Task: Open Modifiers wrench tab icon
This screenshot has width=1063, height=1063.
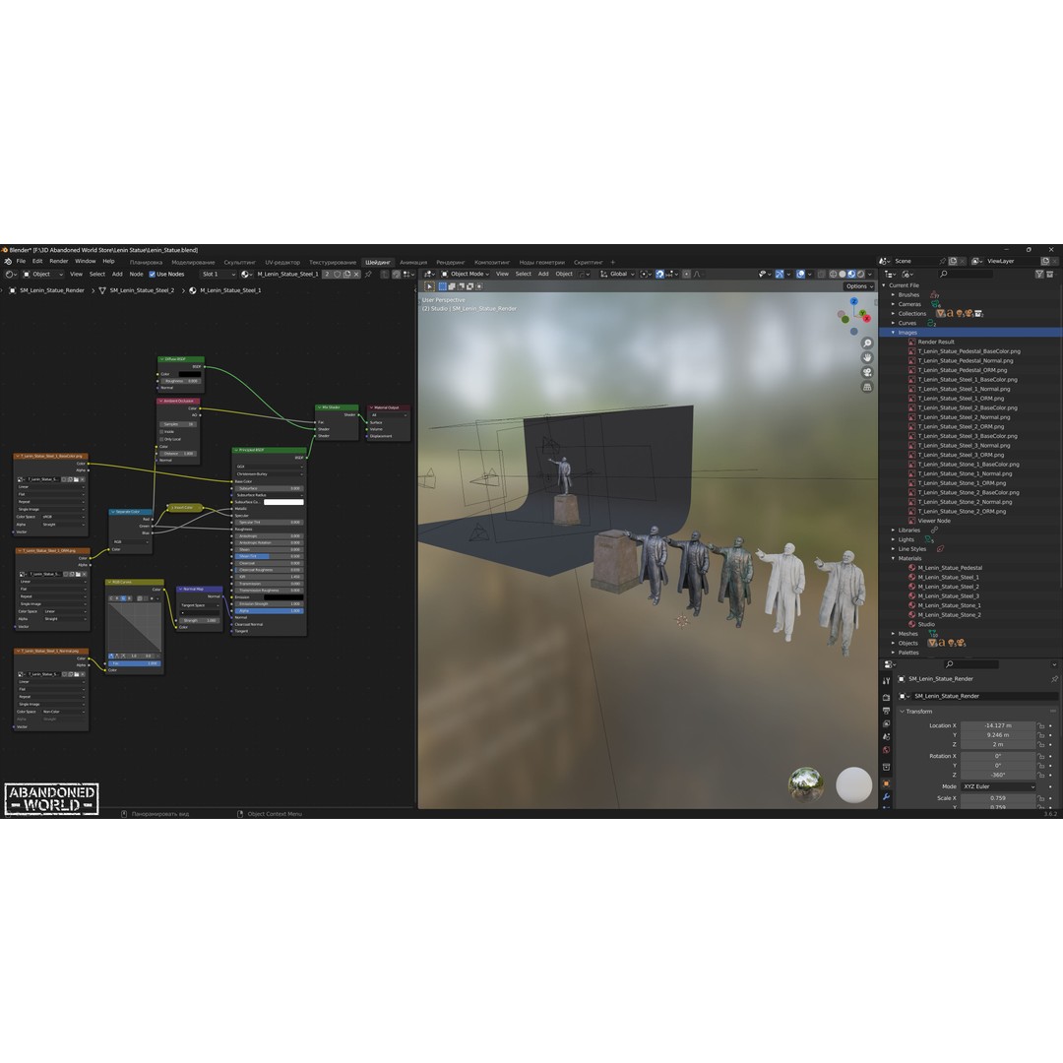Action: coord(886,796)
